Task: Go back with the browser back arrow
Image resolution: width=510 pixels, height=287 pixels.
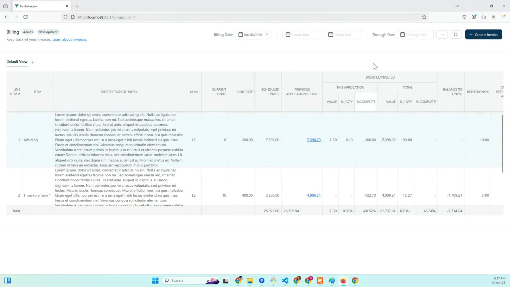Action: [x=7, y=17]
